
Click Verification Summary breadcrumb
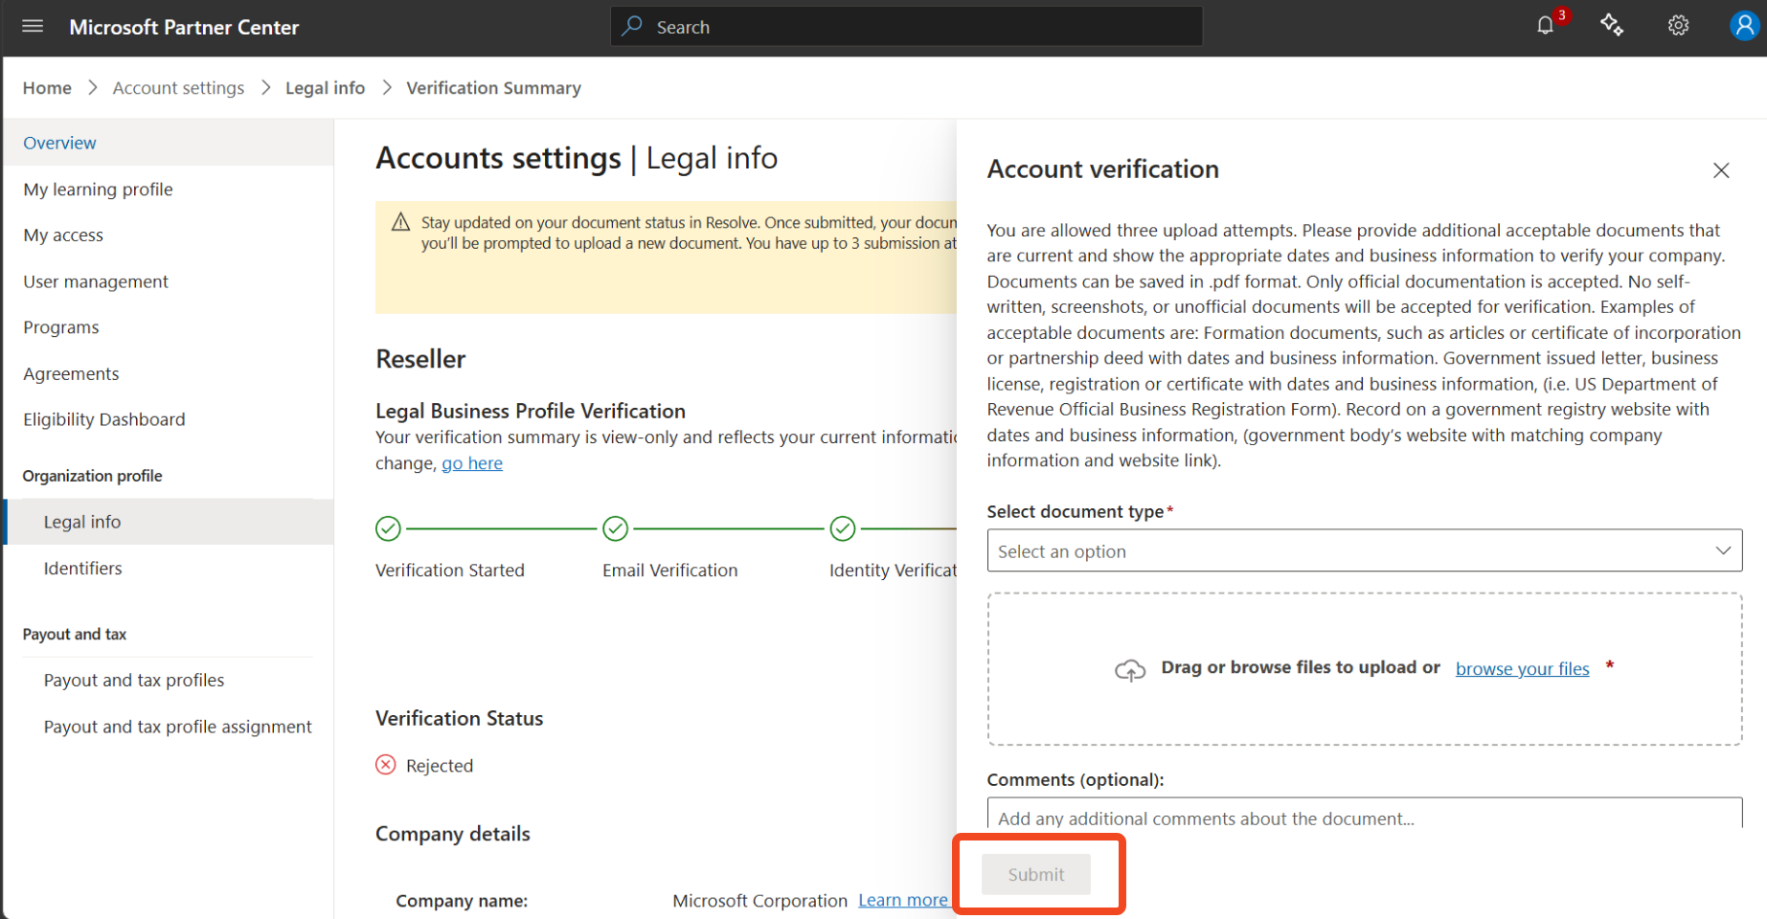pyautogui.click(x=493, y=88)
